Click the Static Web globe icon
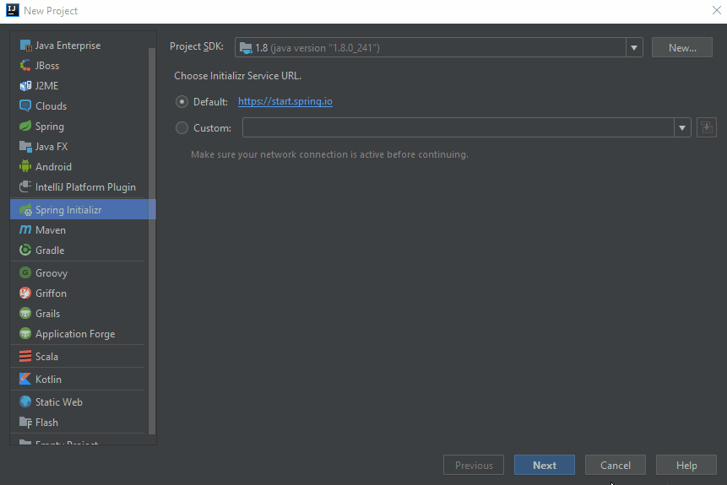This screenshot has height=485, width=727. coord(25,401)
